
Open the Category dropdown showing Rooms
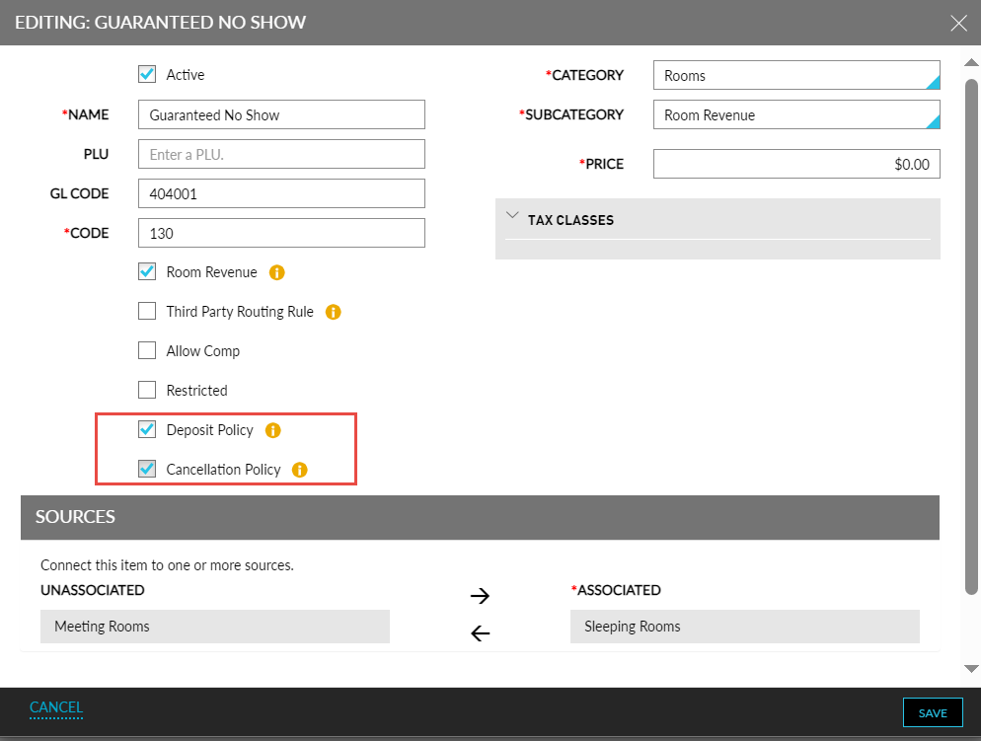click(795, 76)
